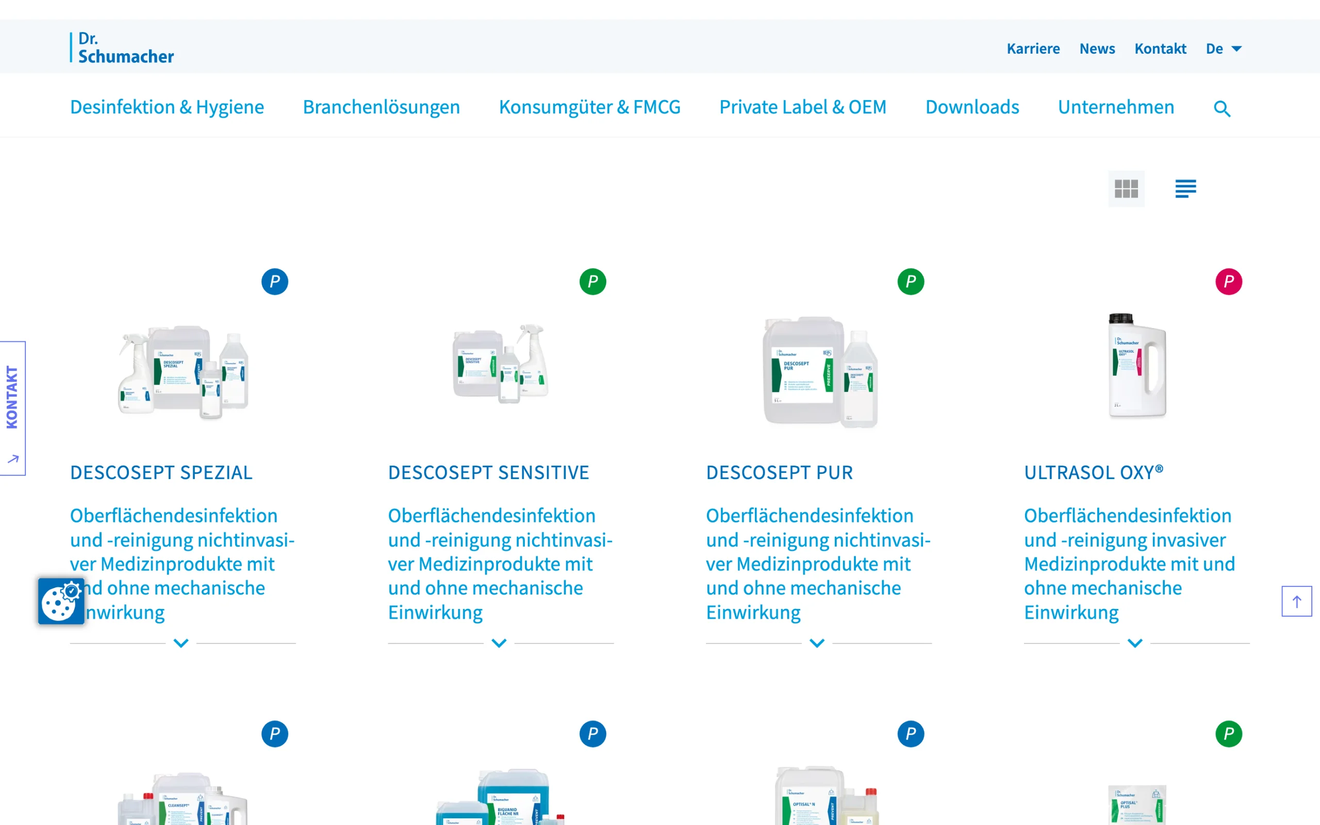Screen dimensions: 1320x825
Task: Expand Descosept Pur details chevron
Action: (817, 643)
